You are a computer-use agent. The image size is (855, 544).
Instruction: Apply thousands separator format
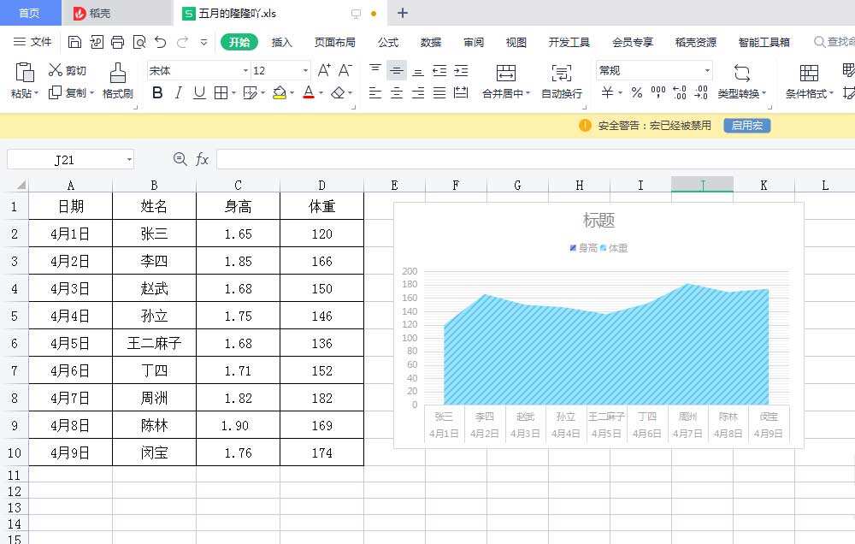658,92
